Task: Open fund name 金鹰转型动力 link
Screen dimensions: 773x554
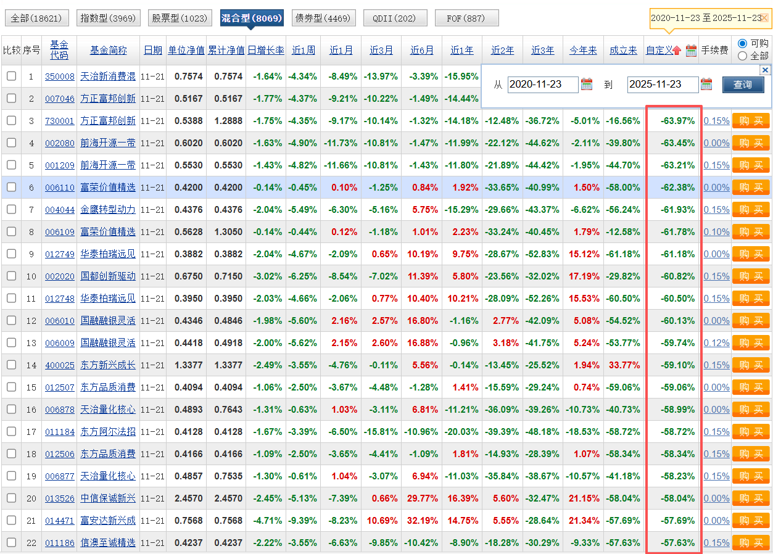Action: (108, 210)
